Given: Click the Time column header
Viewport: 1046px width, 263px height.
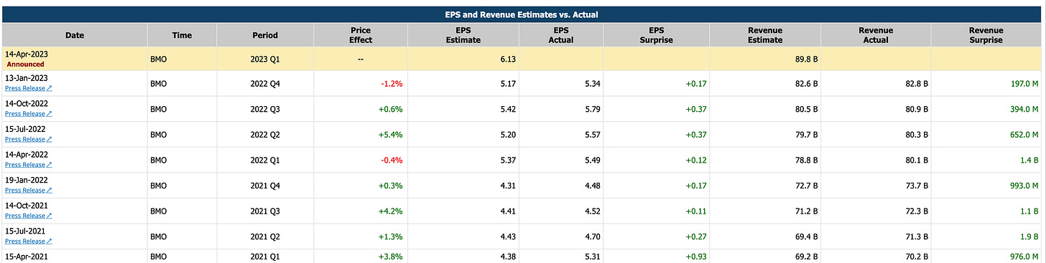Looking at the screenshot, I should 182,35.
